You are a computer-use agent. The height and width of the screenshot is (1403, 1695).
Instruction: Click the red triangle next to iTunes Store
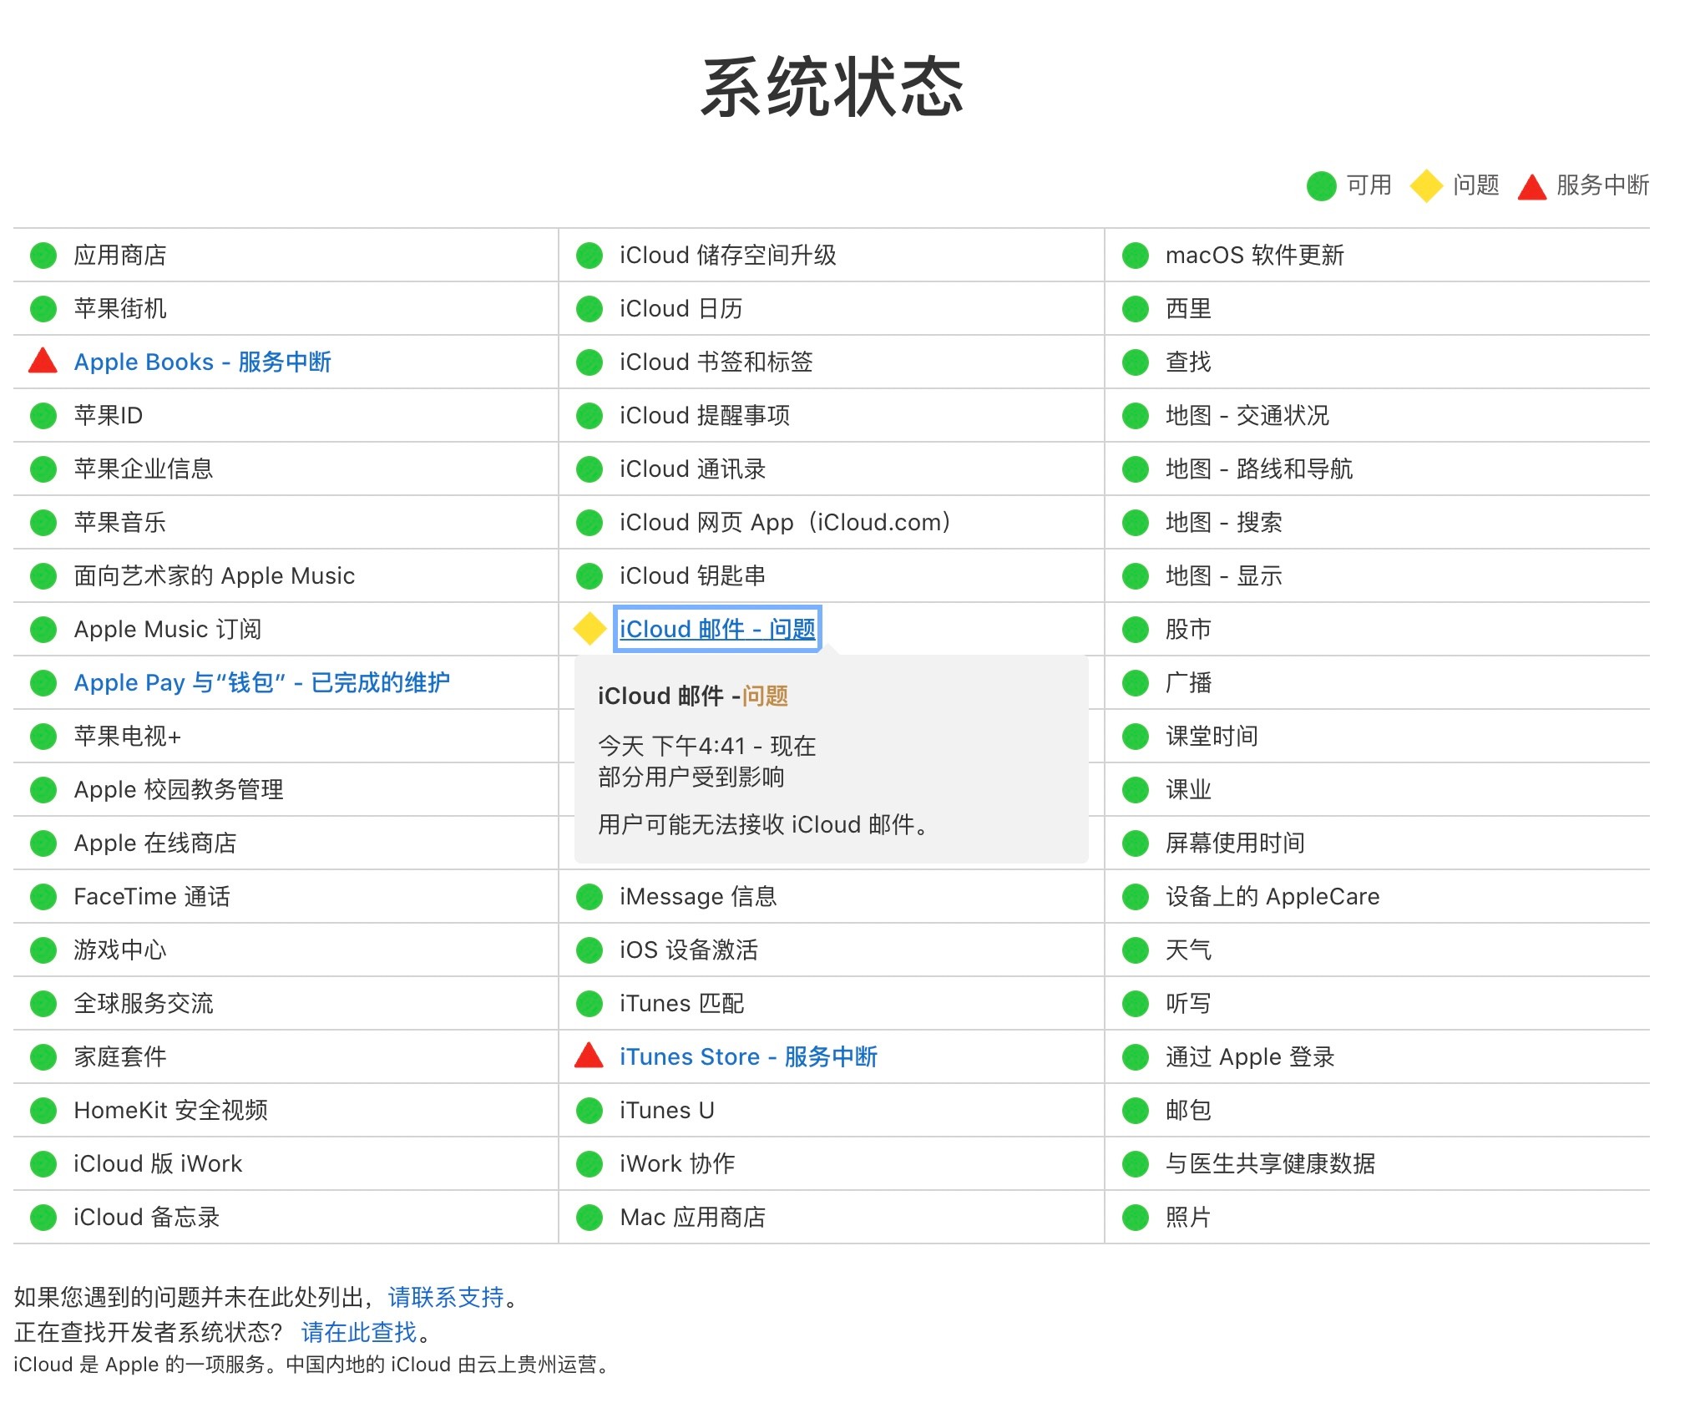(589, 1056)
